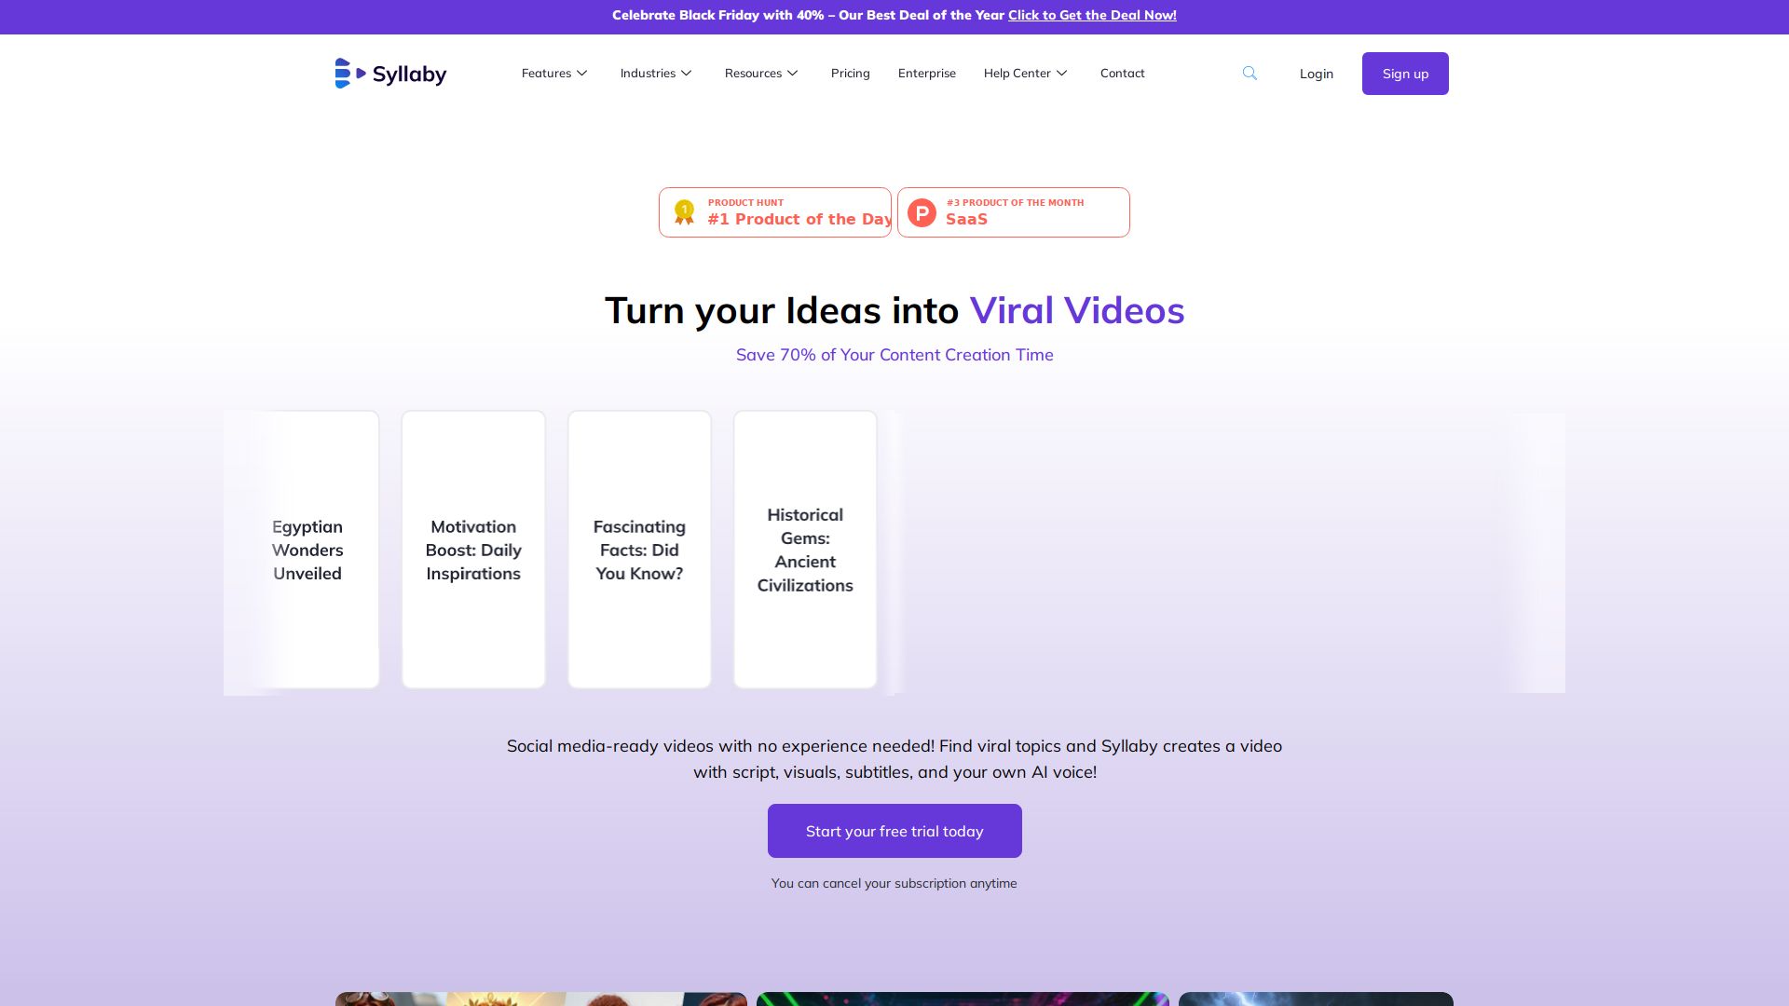Select the Motivation Boost: Daily Inspirations card
Viewport: 1789px width, 1006px height.
click(473, 550)
